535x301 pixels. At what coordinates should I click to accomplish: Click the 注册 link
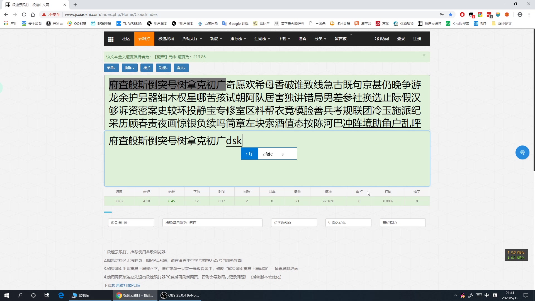417,39
